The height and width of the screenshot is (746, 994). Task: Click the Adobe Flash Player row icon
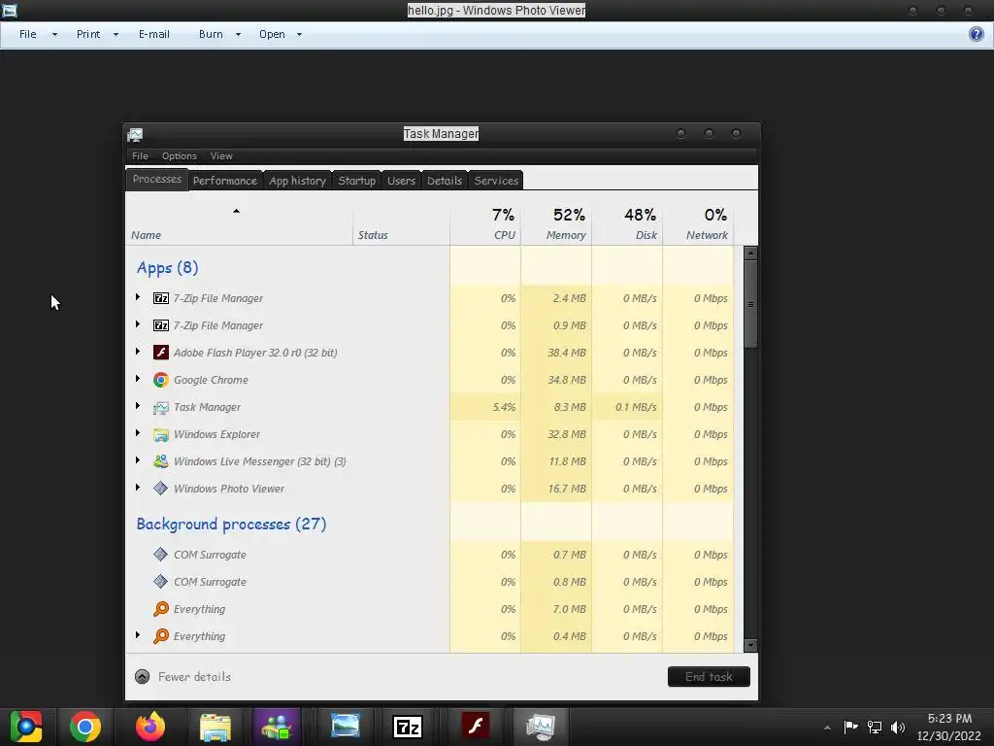pos(161,352)
